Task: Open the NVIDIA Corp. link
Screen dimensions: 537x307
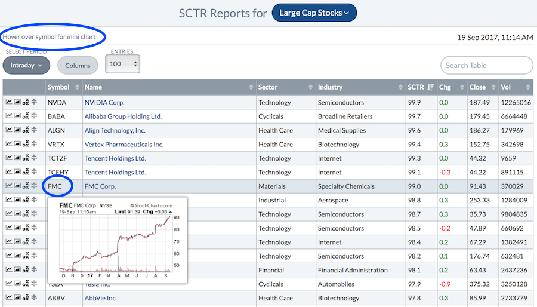Action: [x=104, y=102]
